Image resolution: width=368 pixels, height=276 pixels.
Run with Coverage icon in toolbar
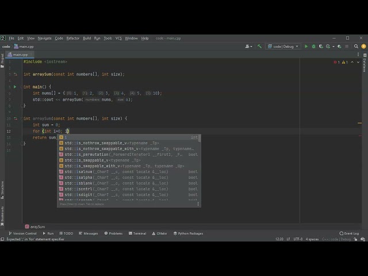[321, 47]
